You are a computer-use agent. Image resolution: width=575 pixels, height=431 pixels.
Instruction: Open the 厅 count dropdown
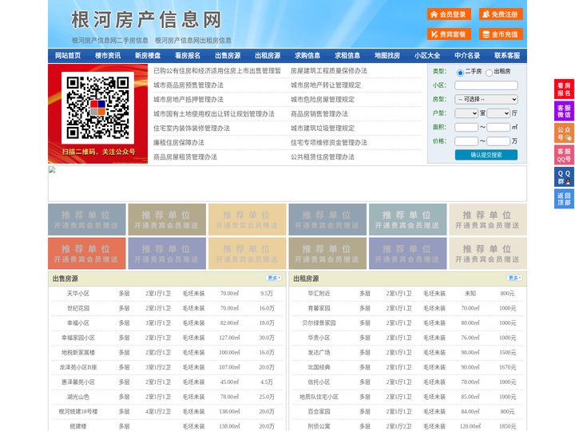[498, 113]
